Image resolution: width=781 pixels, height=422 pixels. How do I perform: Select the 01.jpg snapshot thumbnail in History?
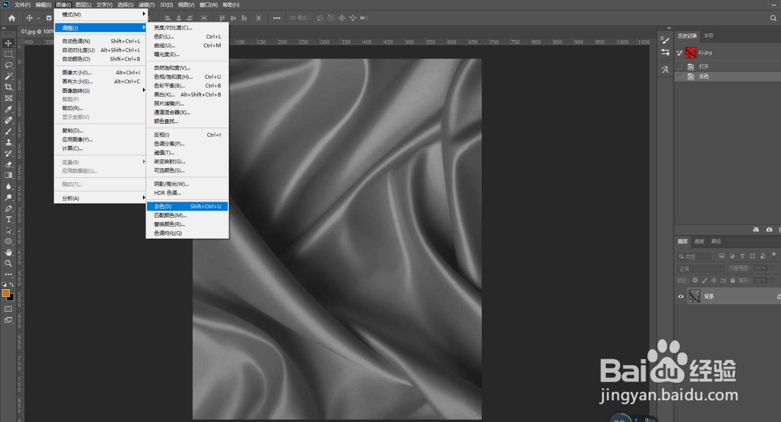(690, 52)
